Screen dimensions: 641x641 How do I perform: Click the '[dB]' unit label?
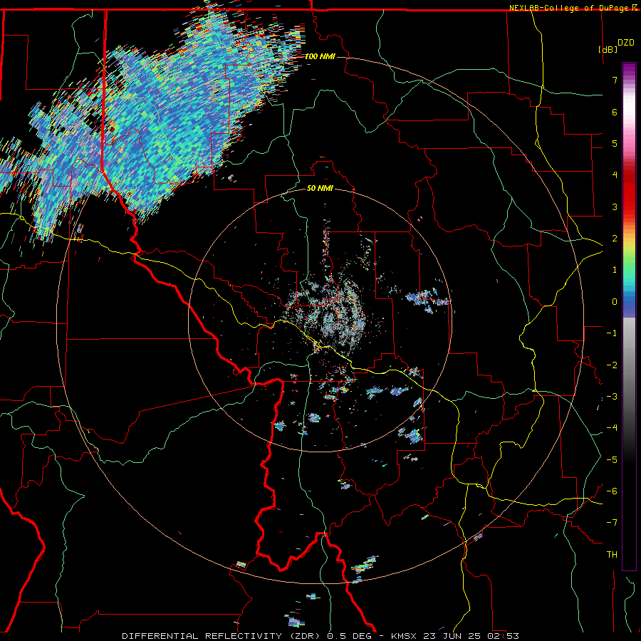[x=608, y=49]
